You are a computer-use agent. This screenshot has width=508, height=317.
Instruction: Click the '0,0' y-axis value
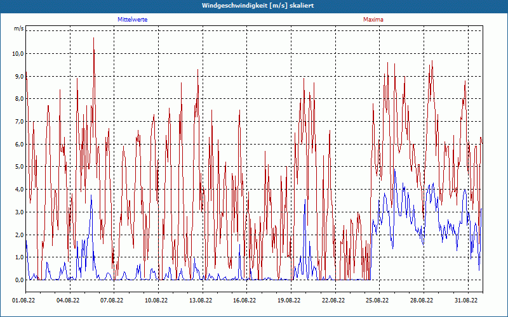click(x=19, y=280)
